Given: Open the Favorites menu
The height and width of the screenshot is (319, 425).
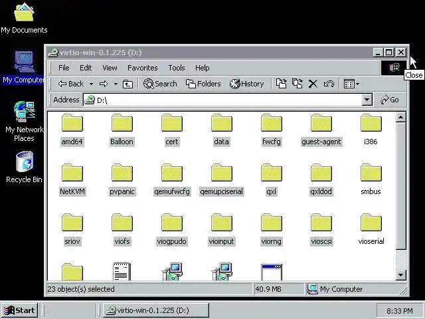Looking at the screenshot, I should 143,68.
